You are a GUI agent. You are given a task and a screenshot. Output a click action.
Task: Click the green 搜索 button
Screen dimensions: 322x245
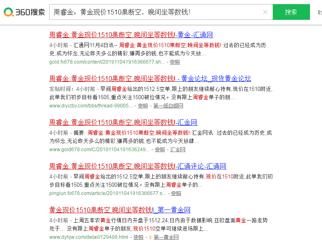pyautogui.click(x=291, y=12)
